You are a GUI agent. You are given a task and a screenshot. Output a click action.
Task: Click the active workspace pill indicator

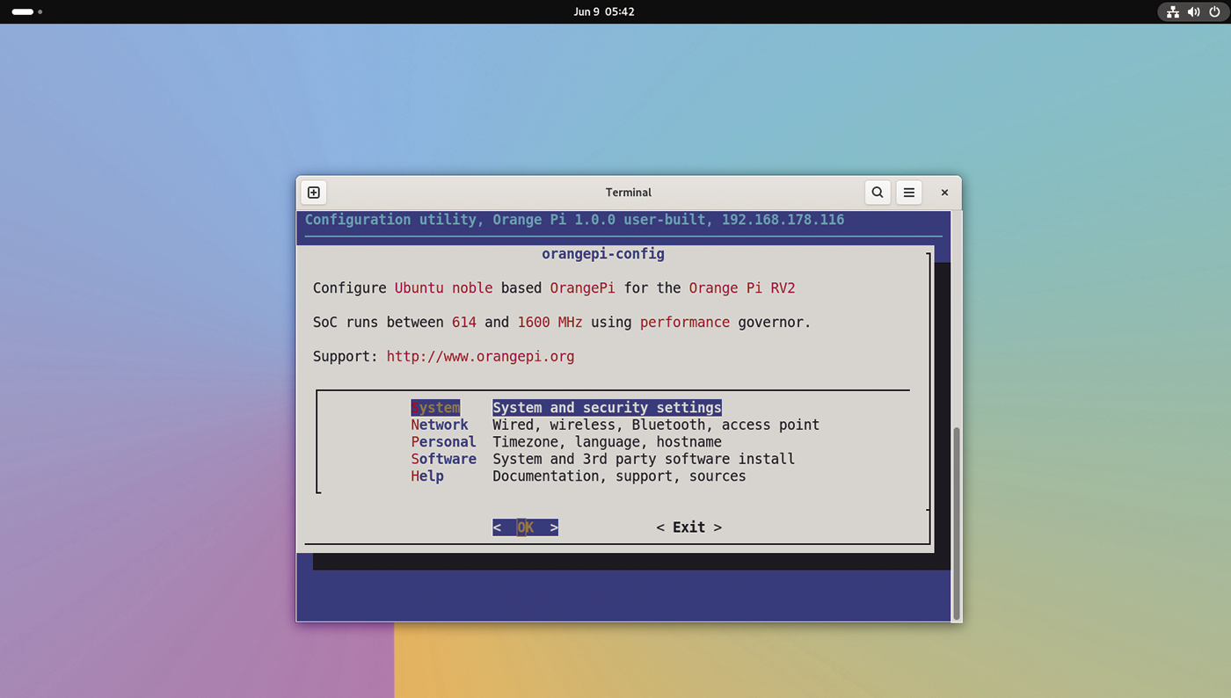click(20, 11)
